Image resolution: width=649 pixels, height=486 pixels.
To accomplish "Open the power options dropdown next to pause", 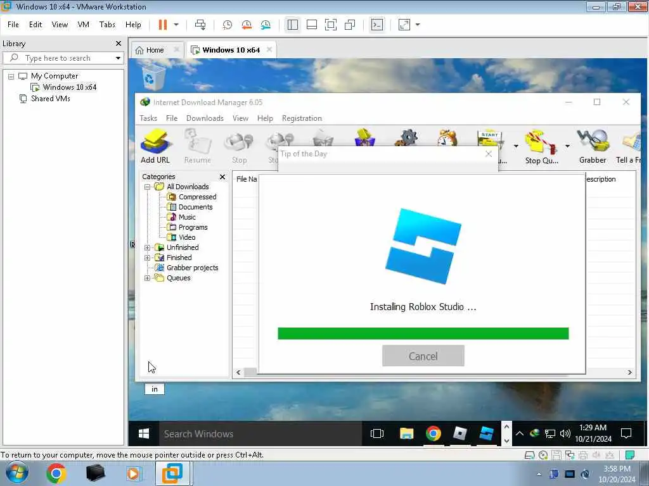I will click(176, 25).
